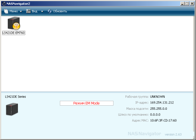Click the MAC address 10:6F:3F:CD:17:60 value
Image resolution: width=196 pixels, height=140 pixels.
[x=164, y=121]
